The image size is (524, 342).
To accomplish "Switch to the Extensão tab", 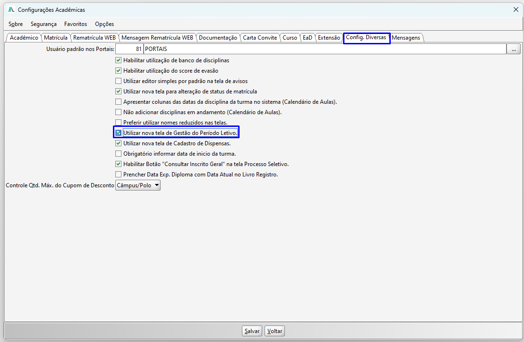I will click(x=329, y=38).
